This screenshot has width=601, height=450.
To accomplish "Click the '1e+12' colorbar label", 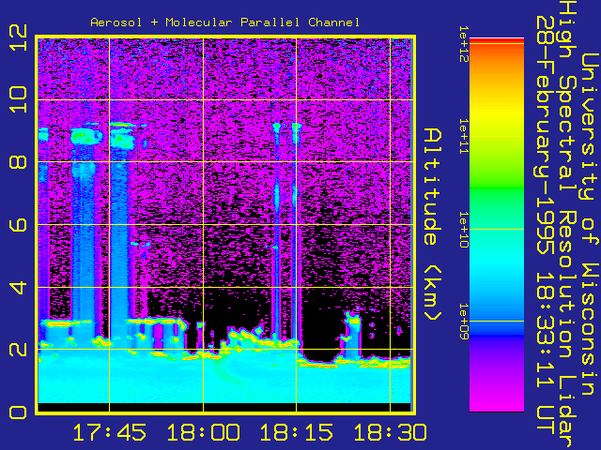I will pos(464,44).
